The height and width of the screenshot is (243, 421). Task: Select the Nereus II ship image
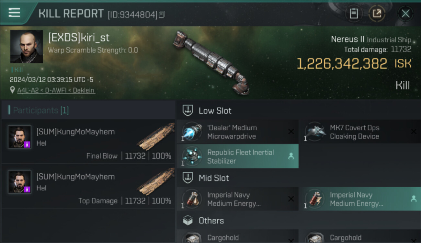(x=211, y=62)
